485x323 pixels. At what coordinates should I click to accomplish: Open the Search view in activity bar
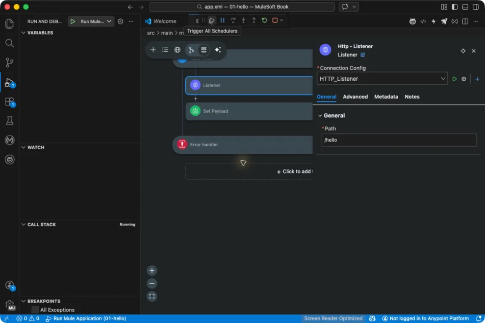click(x=10, y=43)
